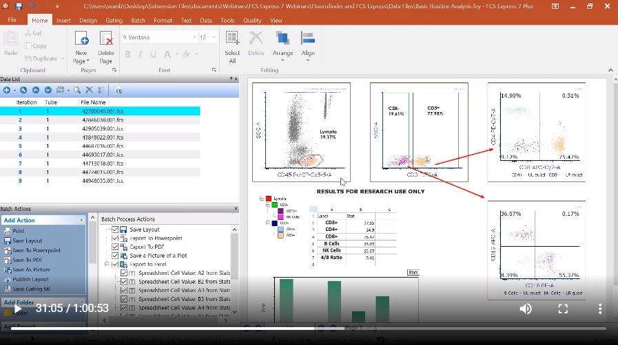This screenshot has height=345, width=618.
Task: Switch to the Insert tab
Action: 63,21
